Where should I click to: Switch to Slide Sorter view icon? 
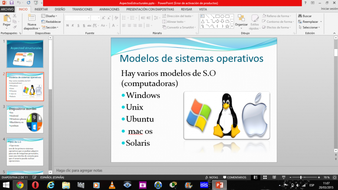[265, 177]
